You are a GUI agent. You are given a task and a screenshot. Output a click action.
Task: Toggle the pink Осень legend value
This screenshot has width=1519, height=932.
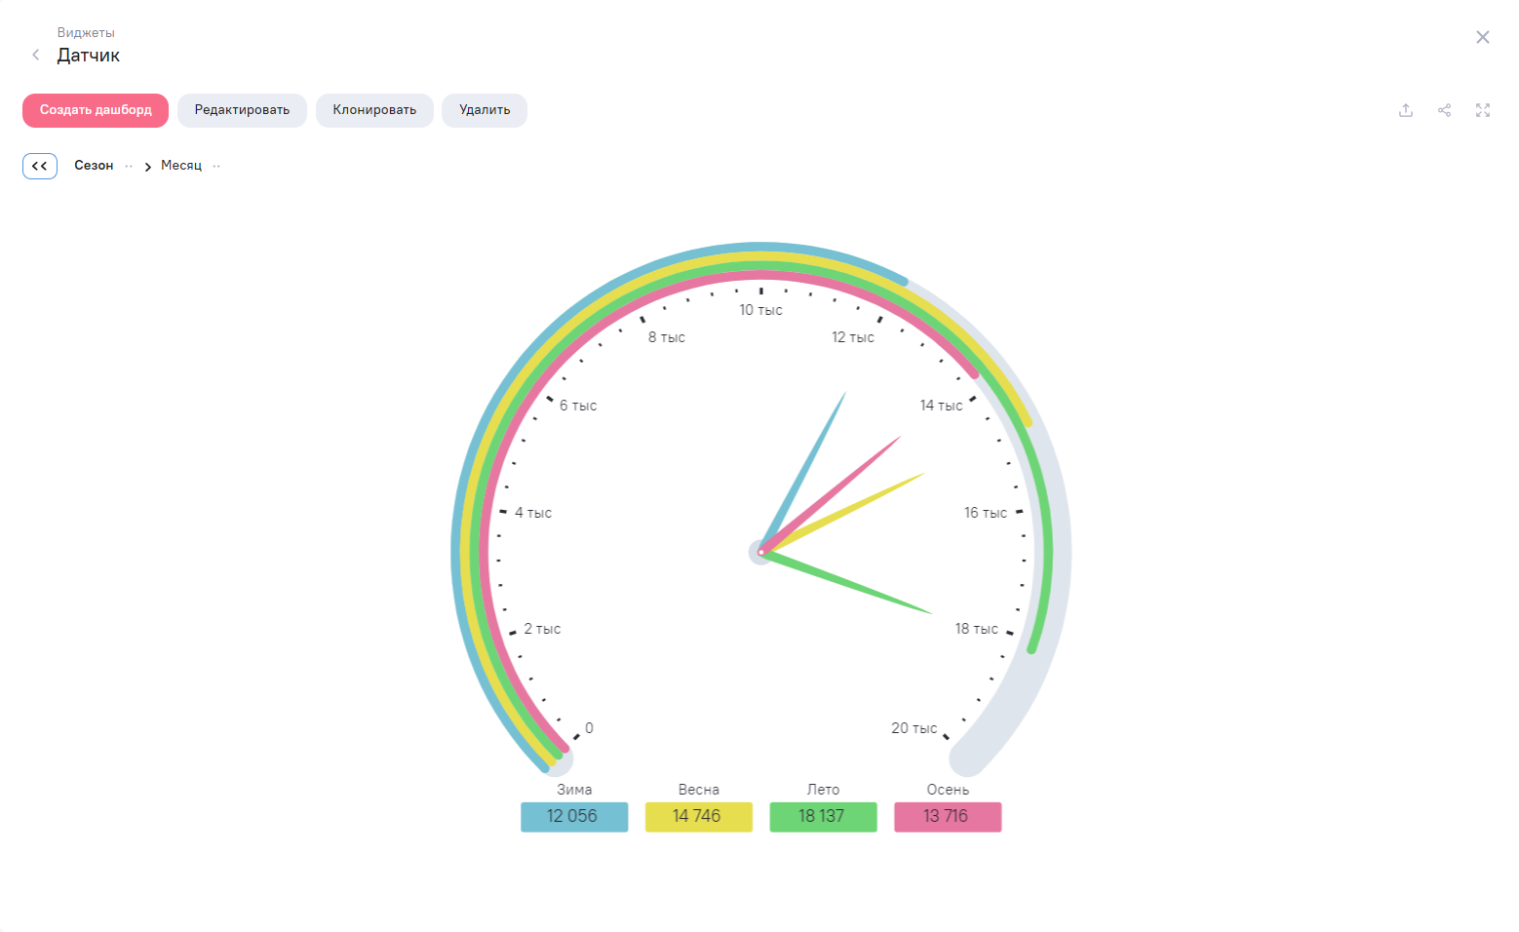[947, 816]
